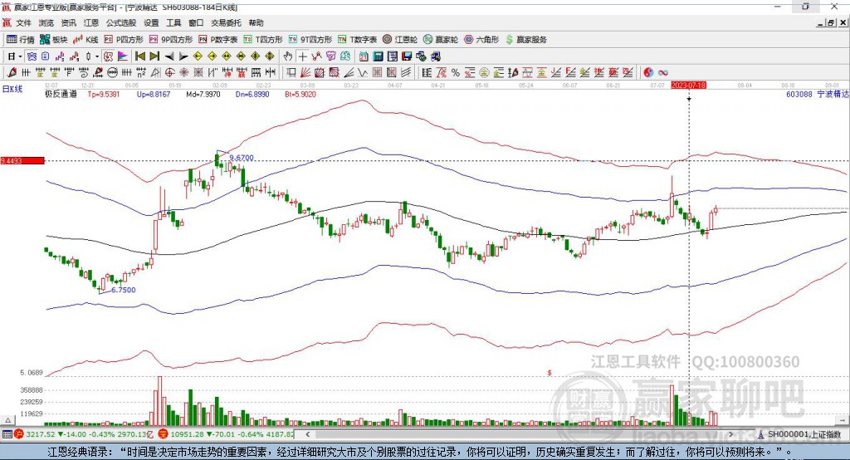Image resolution: width=850 pixels, height=460 pixels.
Task: Click the 日K线 chart label
Action: coord(12,89)
